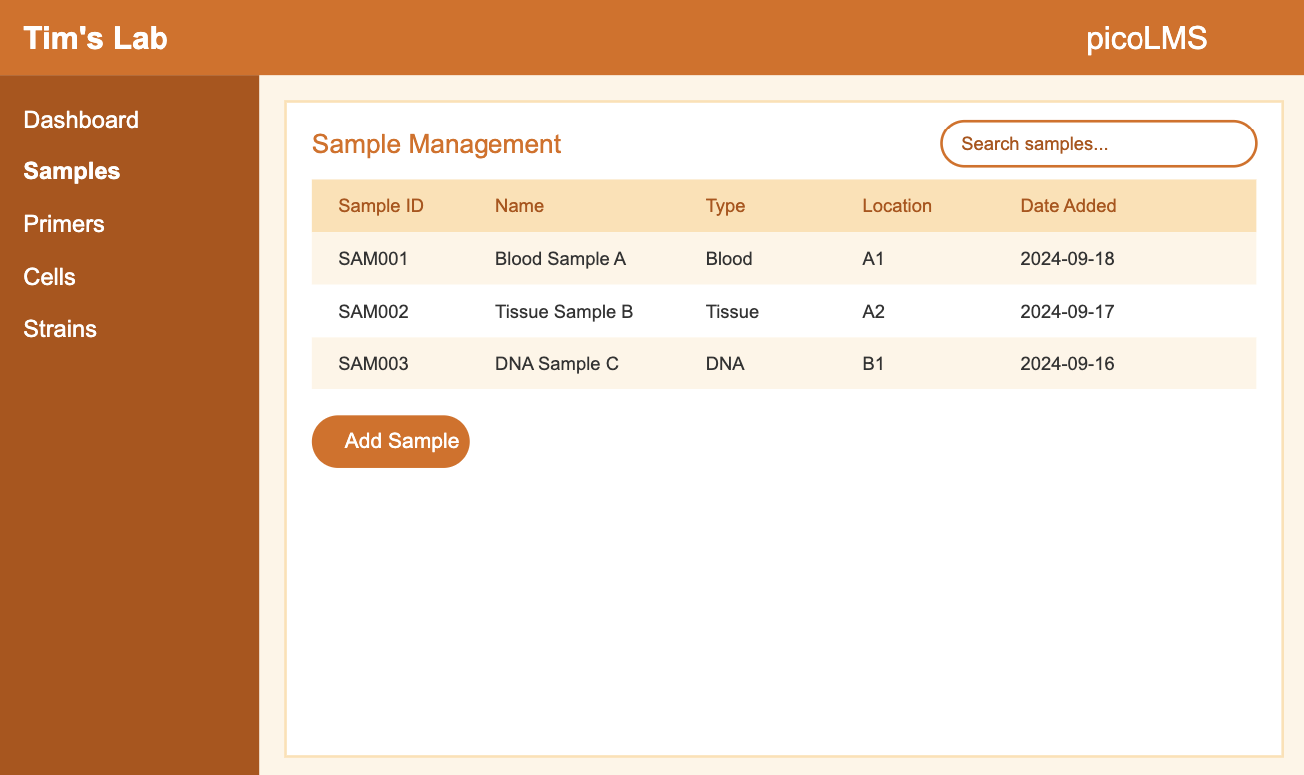
Task: Click the Search samples input field
Action: coord(1098,144)
